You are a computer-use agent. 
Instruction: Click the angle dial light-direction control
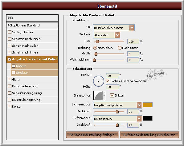point(99,81)
